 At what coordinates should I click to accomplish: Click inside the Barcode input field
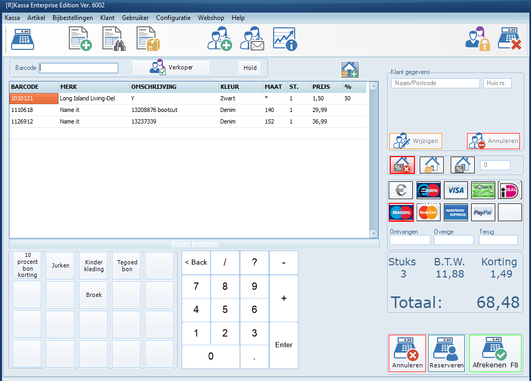[79, 68]
